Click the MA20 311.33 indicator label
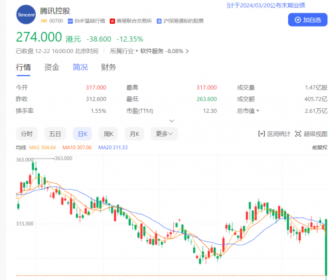Image resolution: width=332 pixels, height=280 pixels. tap(113, 147)
